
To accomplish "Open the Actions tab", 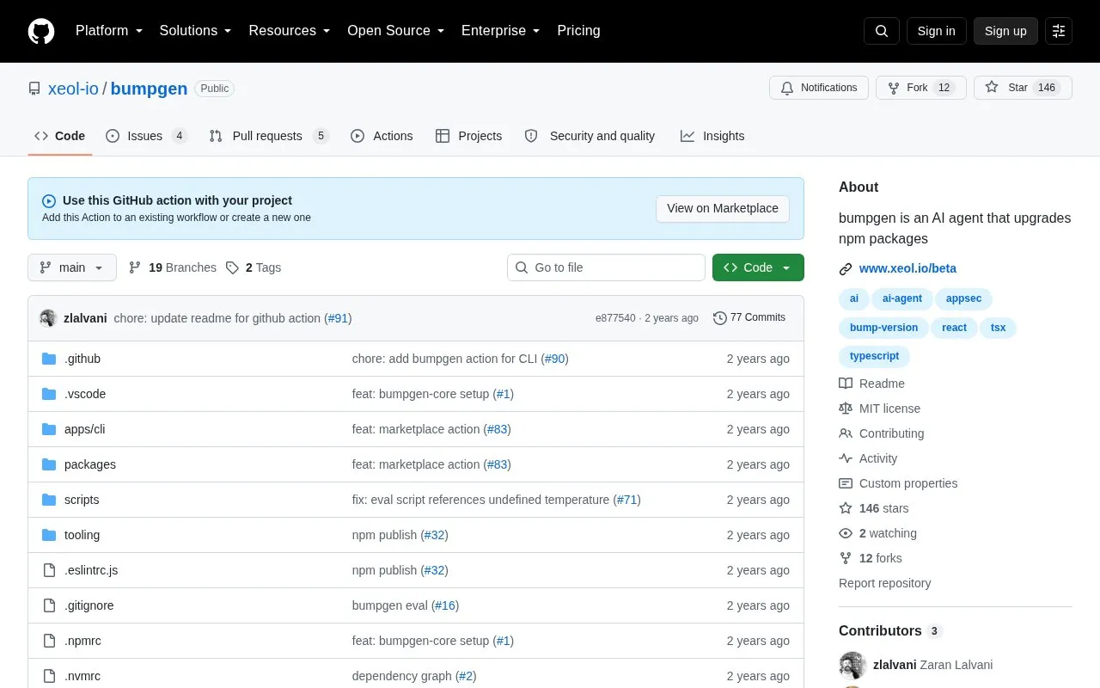I will pyautogui.click(x=382, y=136).
